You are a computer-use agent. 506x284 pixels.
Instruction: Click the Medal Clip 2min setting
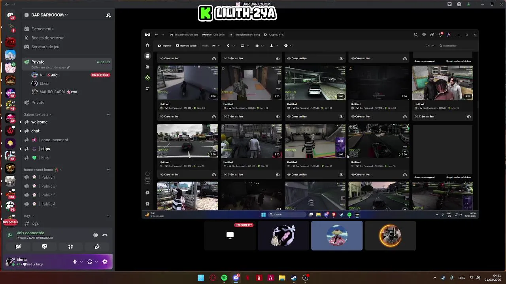pyautogui.click(x=213, y=35)
